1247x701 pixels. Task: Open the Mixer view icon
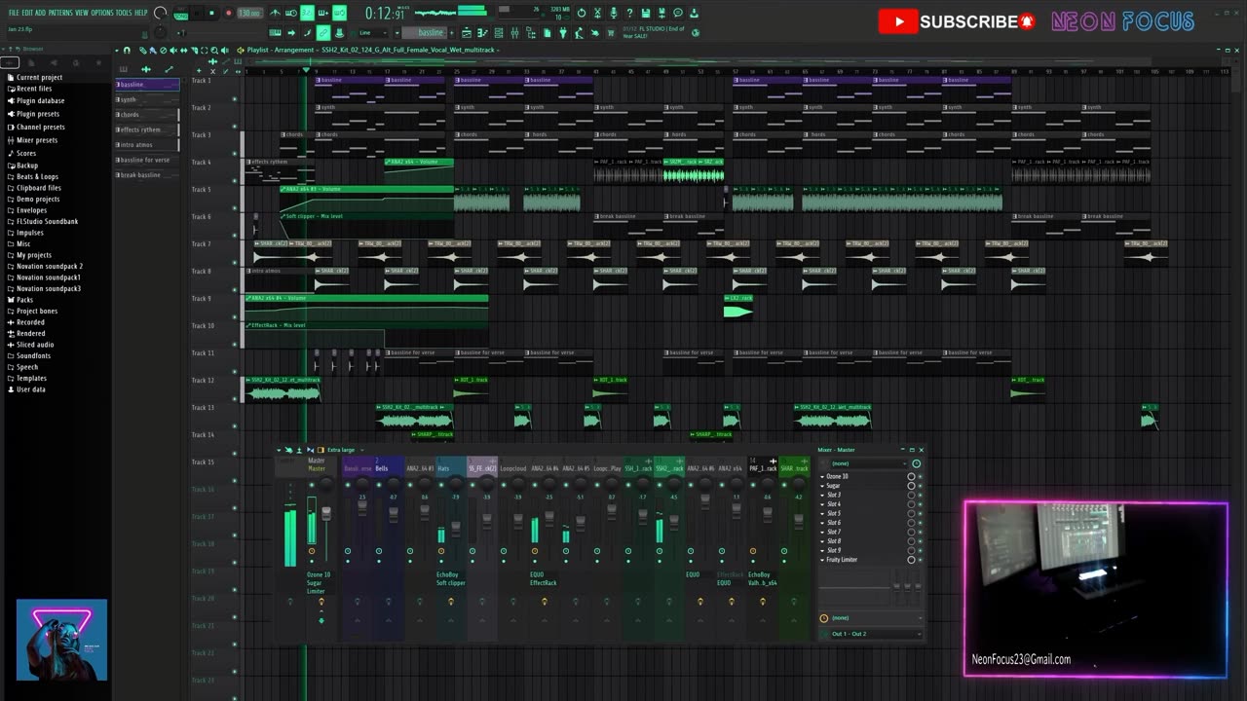point(514,32)
